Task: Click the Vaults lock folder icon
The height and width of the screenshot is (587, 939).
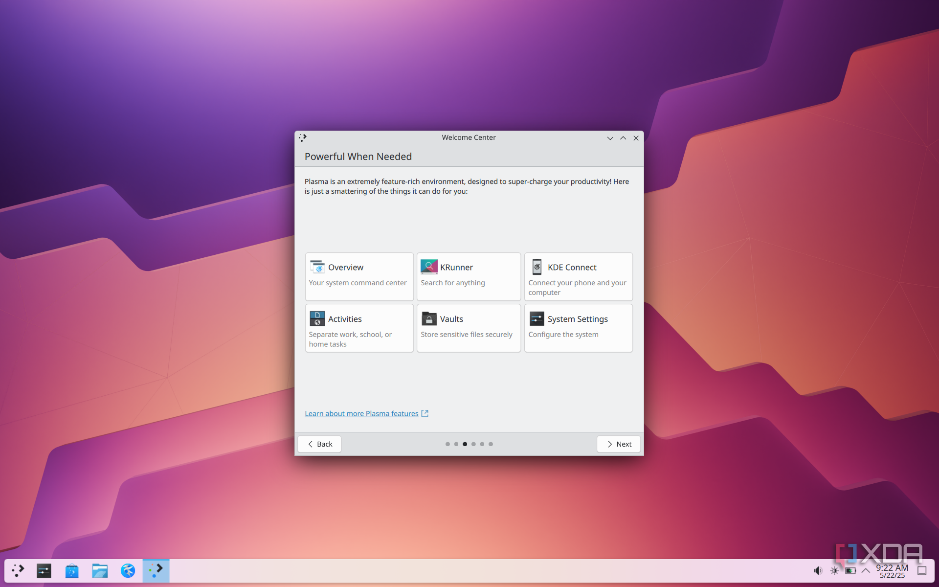Action: [429, 319]
